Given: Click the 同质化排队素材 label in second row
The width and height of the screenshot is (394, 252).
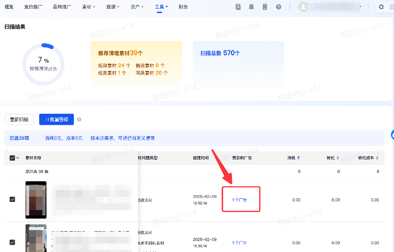Looking at the screenshot, I should click(151, 243).
